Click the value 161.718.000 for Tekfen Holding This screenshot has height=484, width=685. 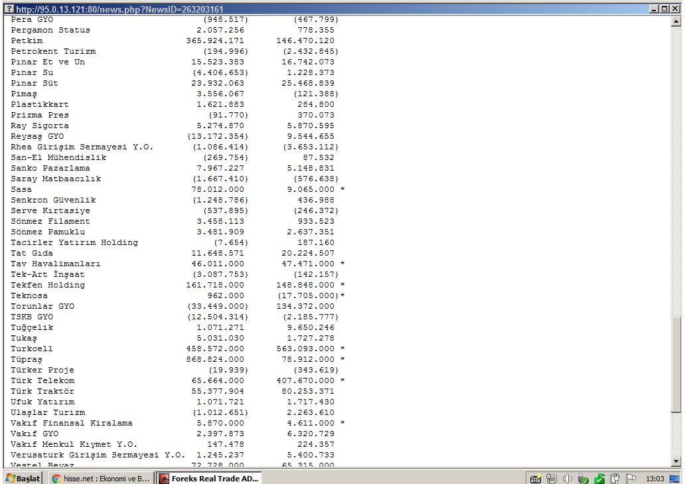(215, 285)
